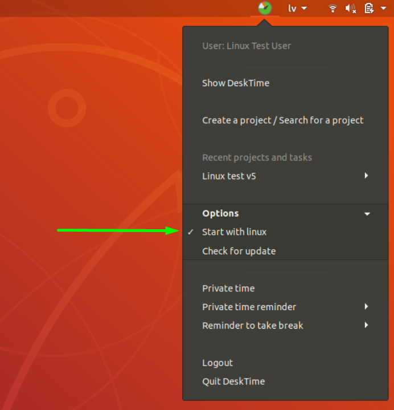Screen dimensions: 394x410
Task: Click the User: Linux Test User label
Action: tap(247, 46)
